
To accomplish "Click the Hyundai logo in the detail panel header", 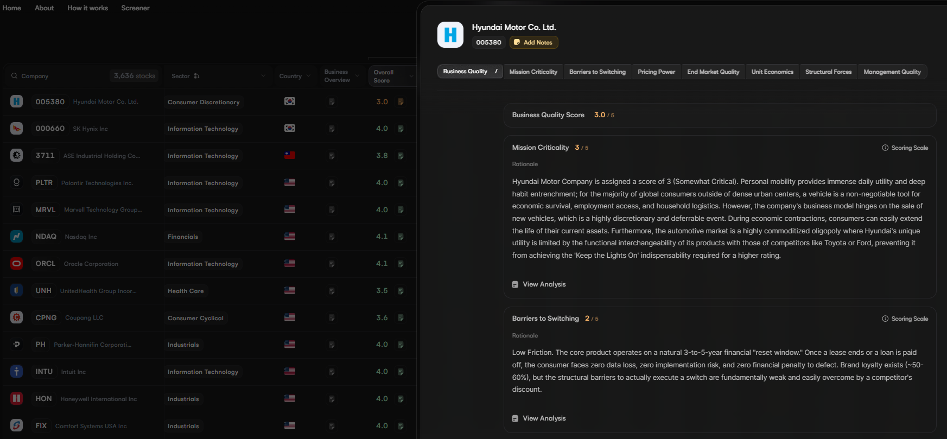I will click(x=450, y=35).
